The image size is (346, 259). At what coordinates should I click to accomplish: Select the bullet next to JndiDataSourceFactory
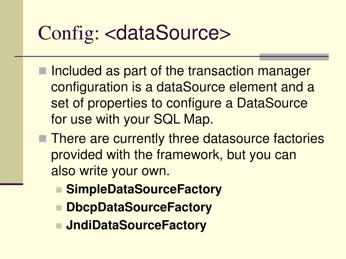click(59, 225)
